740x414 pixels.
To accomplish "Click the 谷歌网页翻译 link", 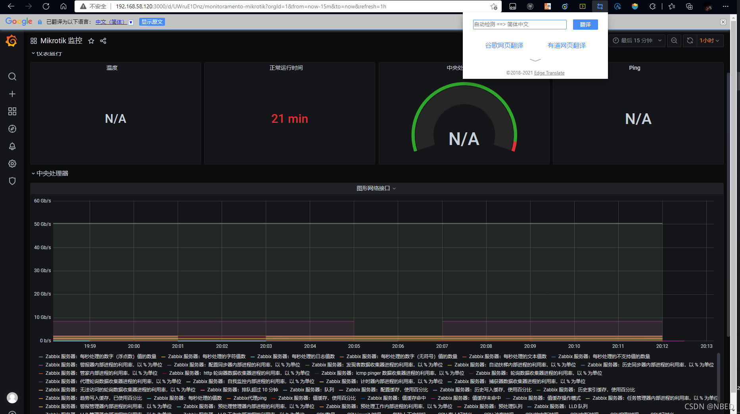I will coord(504,45).
